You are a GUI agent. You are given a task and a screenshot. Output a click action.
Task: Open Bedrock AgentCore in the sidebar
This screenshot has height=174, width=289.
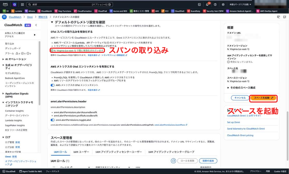point(15,78)
